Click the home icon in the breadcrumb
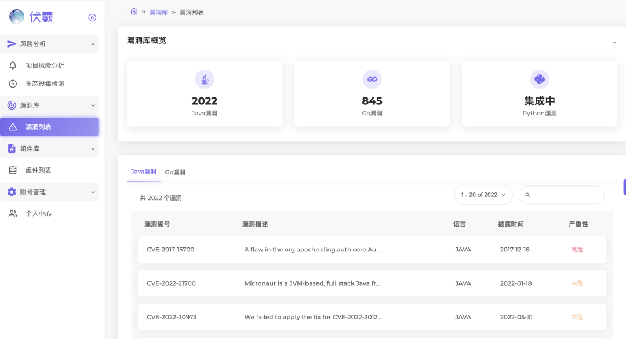Screen dimensions: 626x339 133,11
